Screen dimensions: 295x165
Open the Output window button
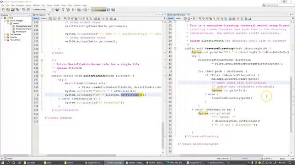(8, 159)
